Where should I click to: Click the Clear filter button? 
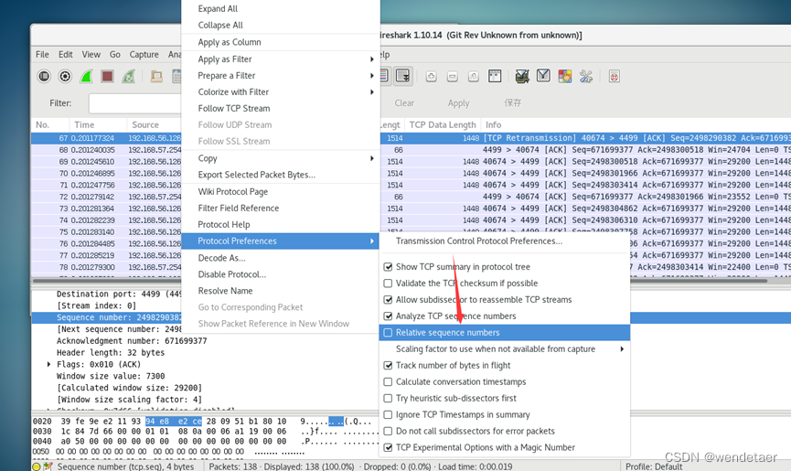click(404, 103)
